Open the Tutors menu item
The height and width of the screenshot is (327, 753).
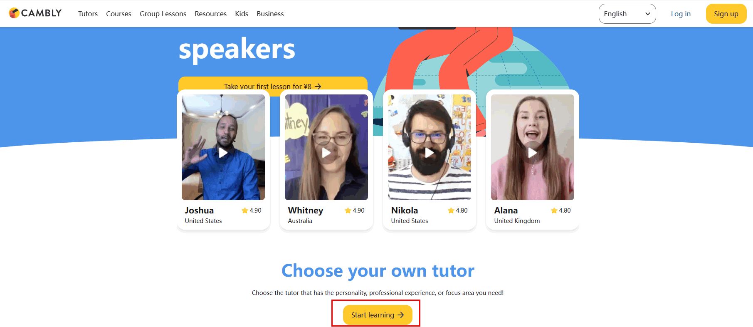[x=88, y=14]
